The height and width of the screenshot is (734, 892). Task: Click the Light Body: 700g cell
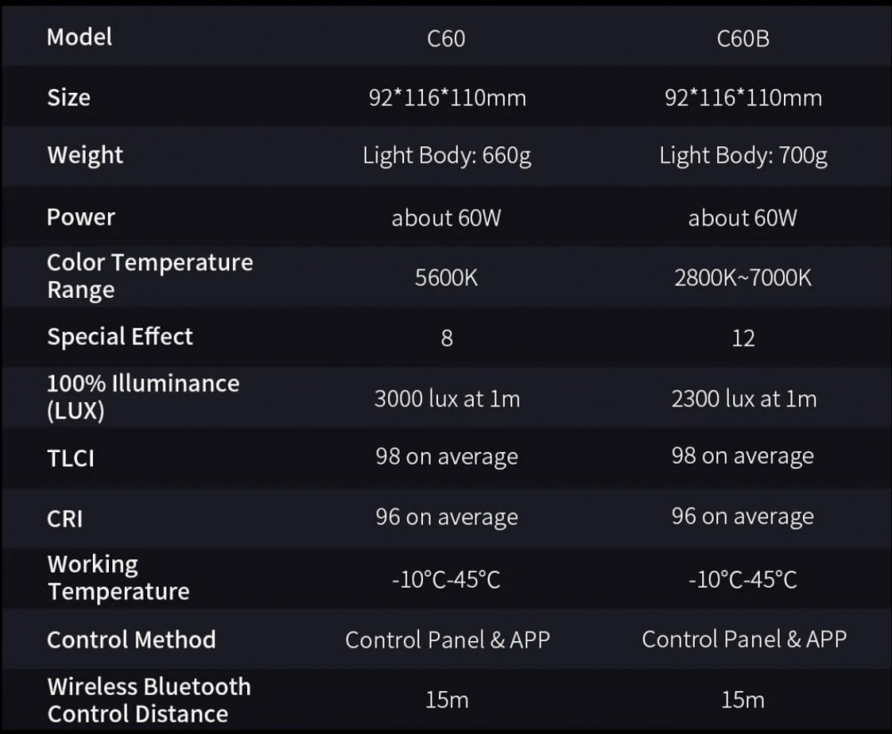[x=743, y=156]
